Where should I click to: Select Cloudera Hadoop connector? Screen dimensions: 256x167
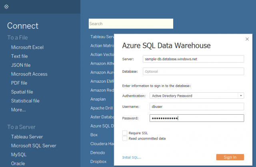point(102,144)
